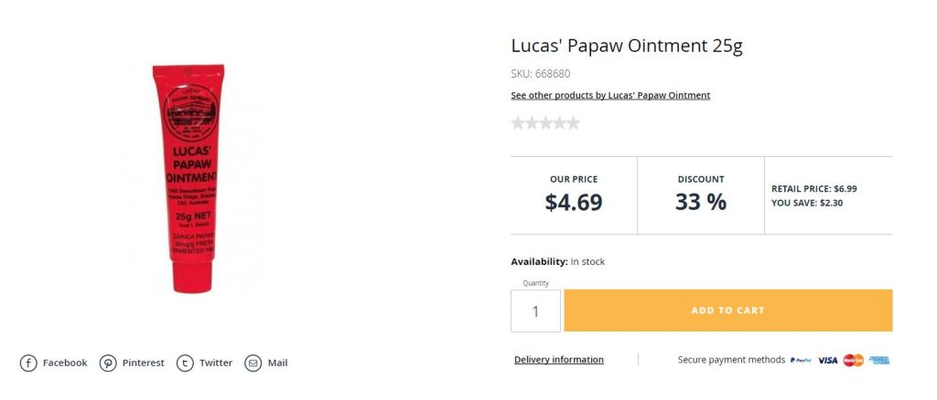Viewport: 937px width, 400px height.
Task: Click the VISA payment logo
Action: click(x=828, y=360)
